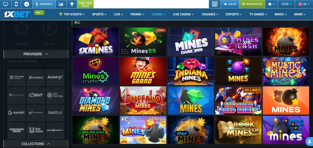The height and width of the screenshot is (148, 313).
Task: Select the INOUT provider
Action: point(36,95)
